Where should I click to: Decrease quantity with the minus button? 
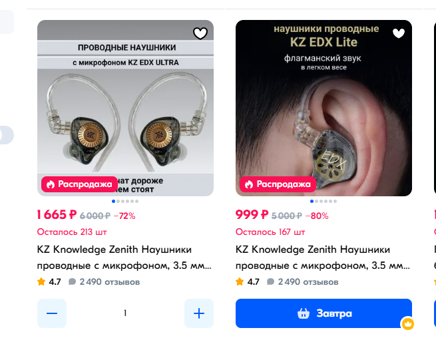pyautogui.click(x=52, y=313)
